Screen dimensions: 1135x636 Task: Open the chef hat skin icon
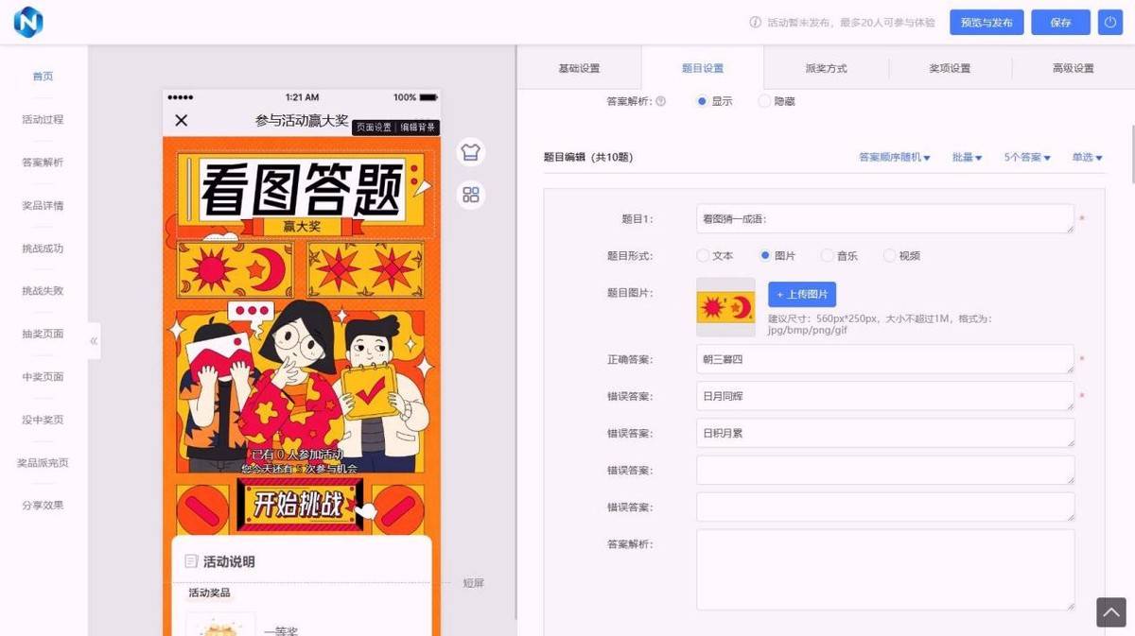[x=471, y=152]
